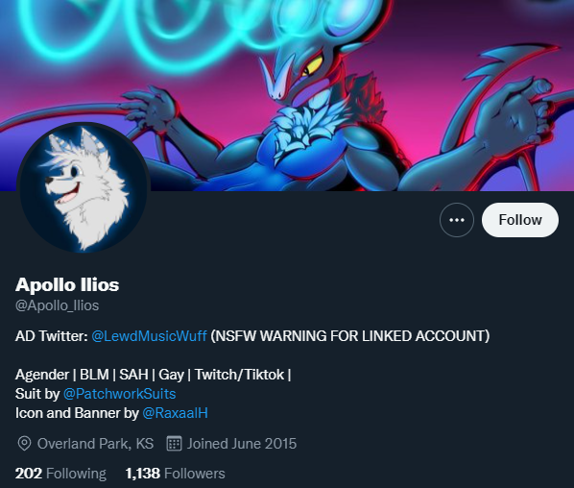Click the Apollo Ilios display name
Image resolution: width=574 pixels, height=488 pixels.
(67, 285)
